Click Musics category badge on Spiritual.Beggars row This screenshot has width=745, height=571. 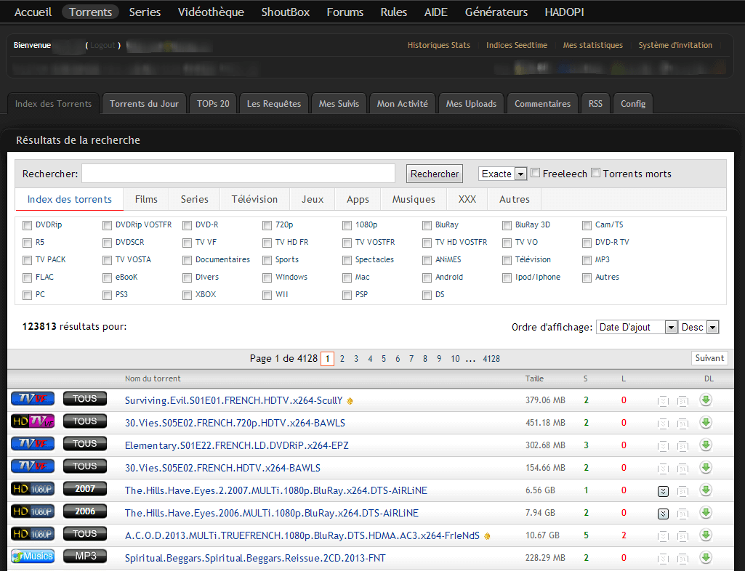click(33, 556)
